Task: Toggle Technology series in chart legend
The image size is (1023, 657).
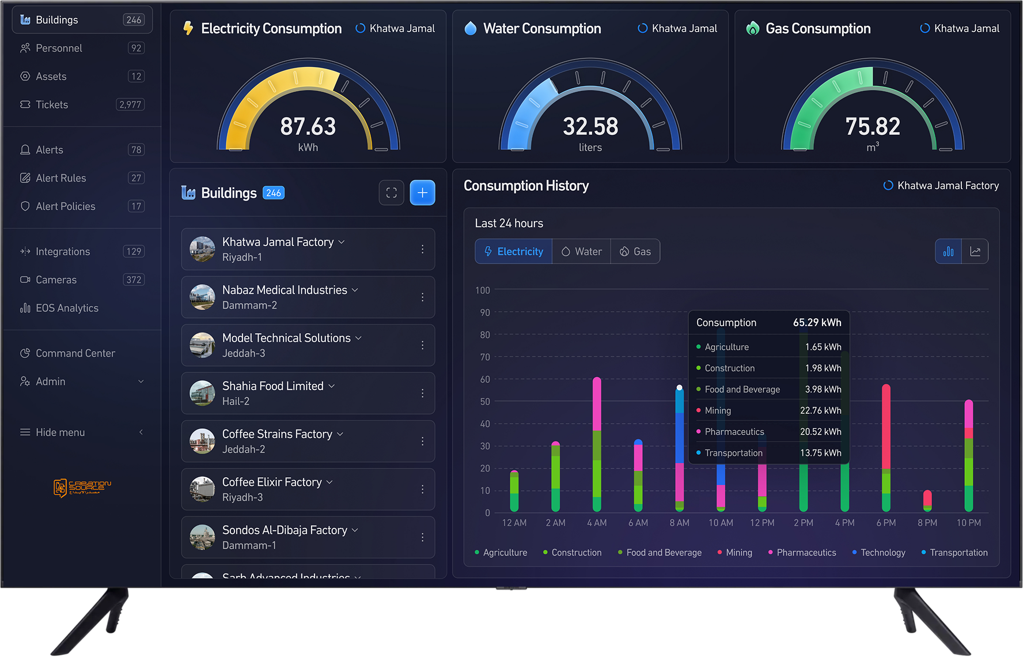Action: tap(878, 553)
